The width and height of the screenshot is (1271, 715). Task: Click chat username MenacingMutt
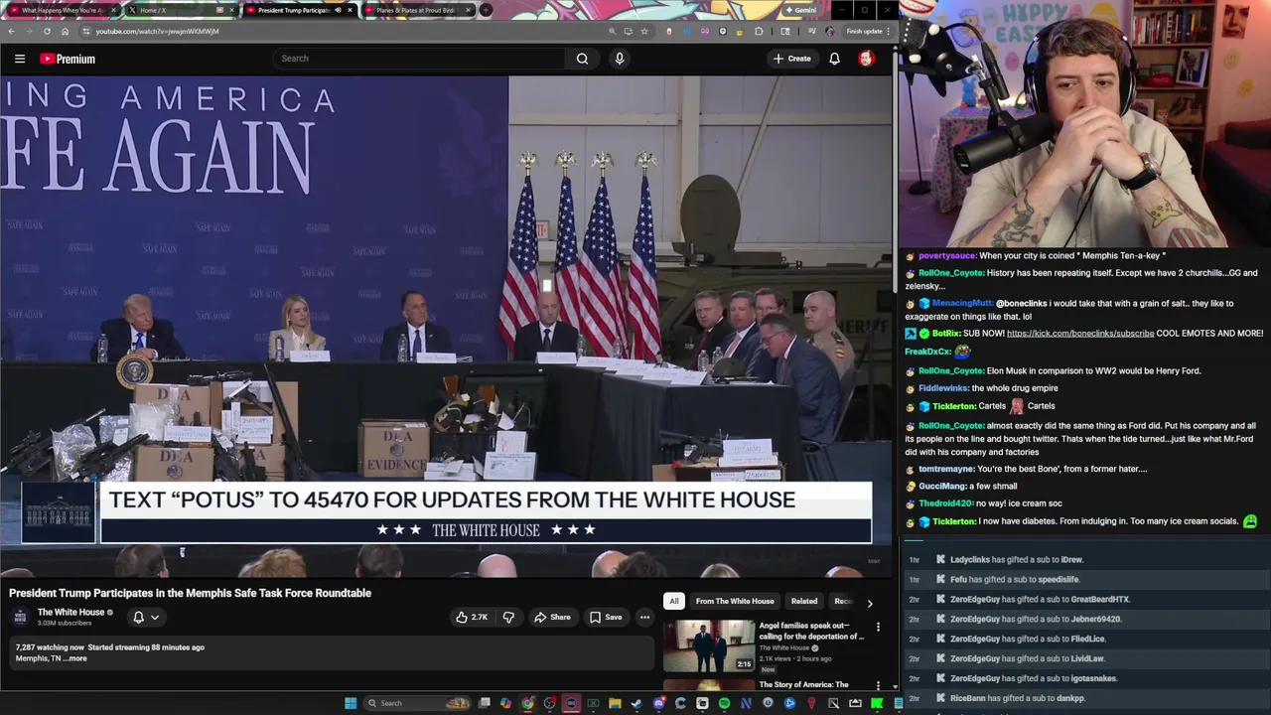coord(962,303)
